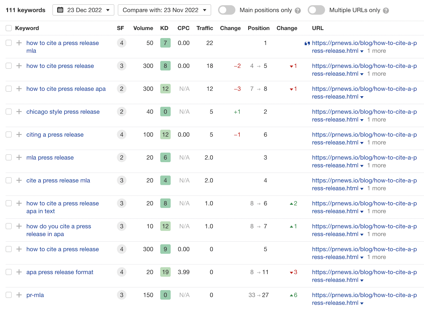Open keyword link 'pr-mla'
Viewport: 424px width, 310px height.
[35, 295]
